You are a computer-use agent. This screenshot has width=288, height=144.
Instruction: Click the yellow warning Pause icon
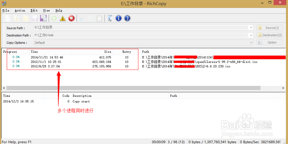(62, 18)
